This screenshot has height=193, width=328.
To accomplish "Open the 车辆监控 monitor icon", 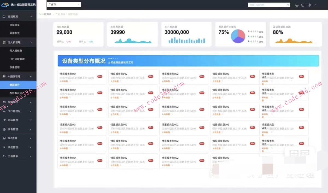I will [x=4, y=102].
